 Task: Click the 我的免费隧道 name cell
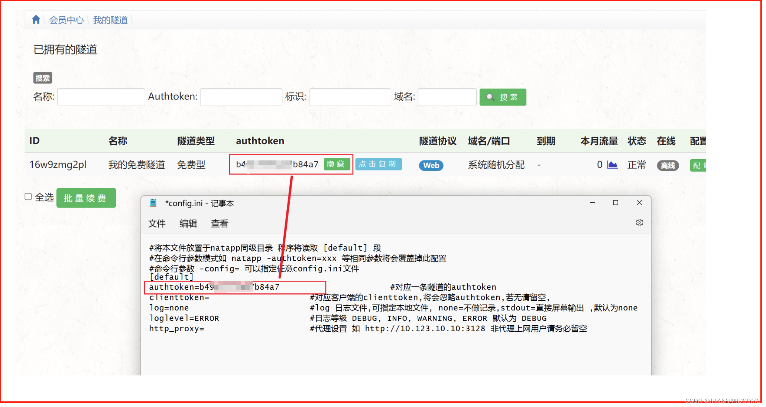click(x=137, y=165)
